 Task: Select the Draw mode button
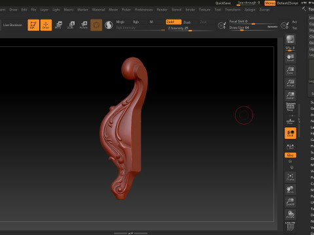[x=46, y=25]
